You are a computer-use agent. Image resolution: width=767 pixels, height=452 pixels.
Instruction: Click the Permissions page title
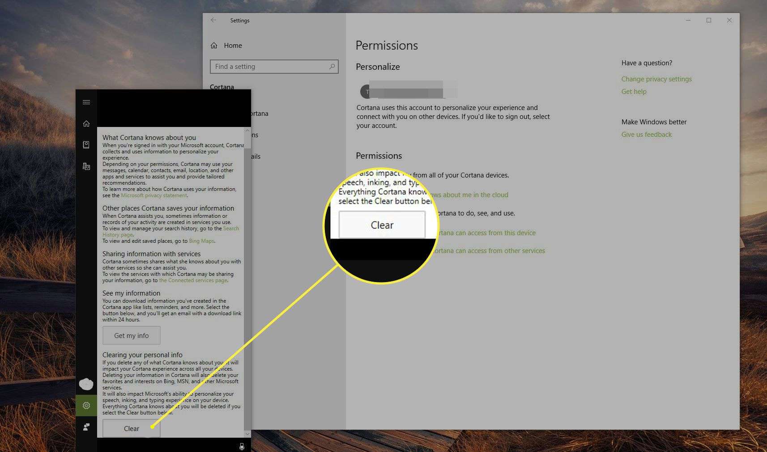point(387,46)
